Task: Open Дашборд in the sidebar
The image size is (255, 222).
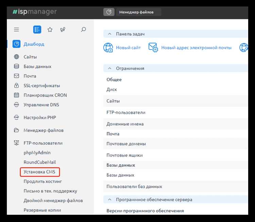Action: 34,44
